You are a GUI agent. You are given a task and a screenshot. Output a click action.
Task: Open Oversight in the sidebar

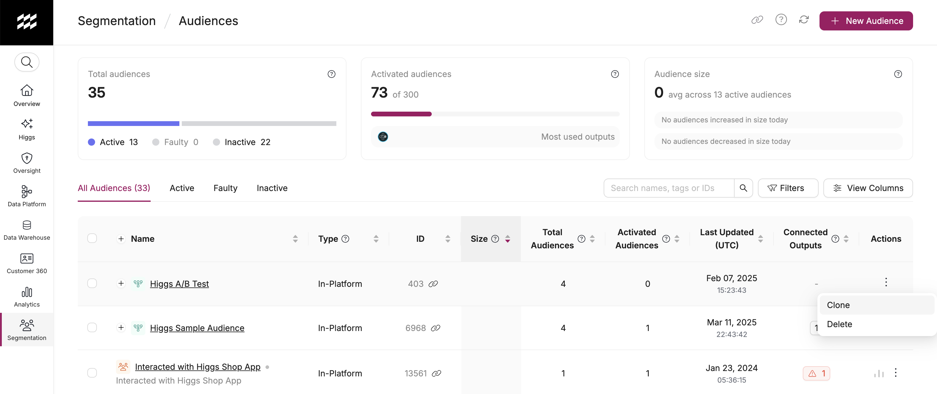point(27,163)
